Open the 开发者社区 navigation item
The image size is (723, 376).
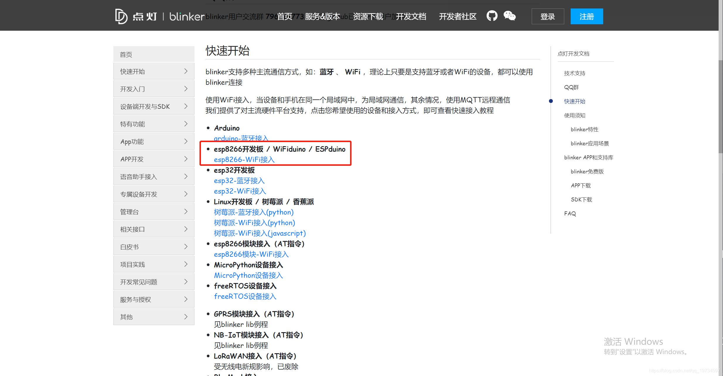click(457, 17)
